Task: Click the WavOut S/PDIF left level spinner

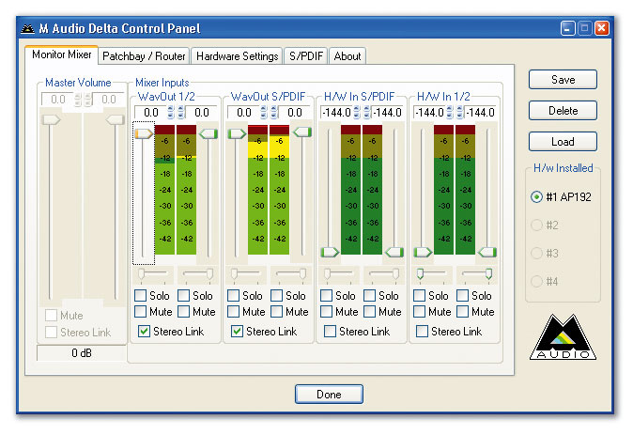Action: click(x=264, y=113)
